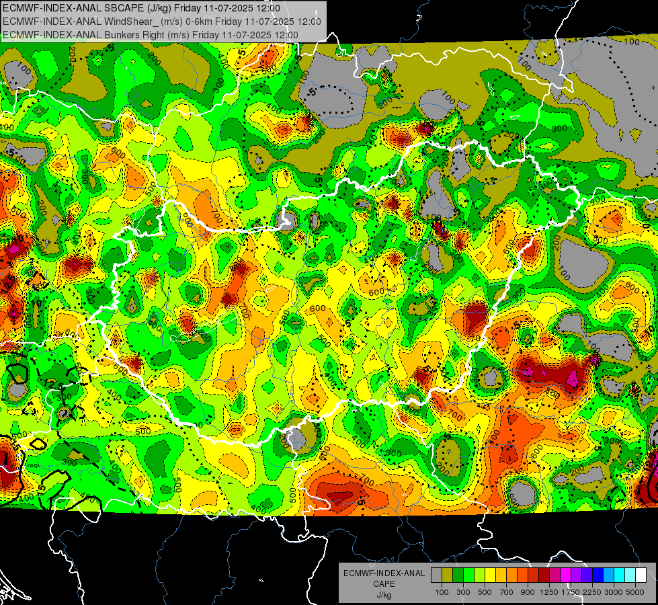The image size is (658, 605).
Task: Pick the dark green legend swatch
Action: (458, 575)
